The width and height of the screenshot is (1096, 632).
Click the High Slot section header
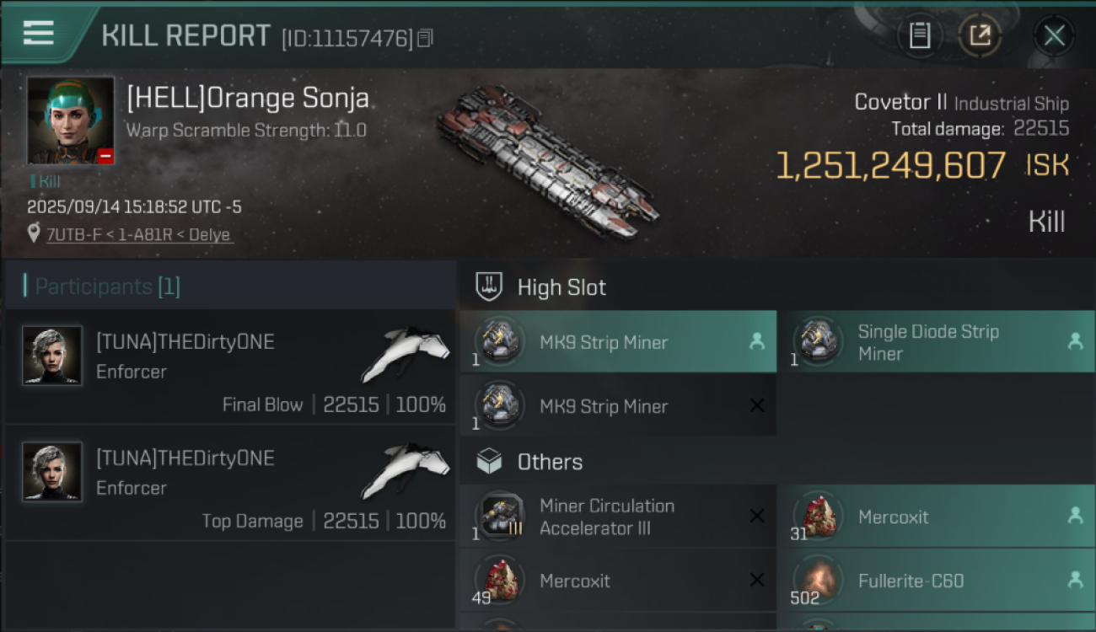pyautogui.click(x=561, y=287)
